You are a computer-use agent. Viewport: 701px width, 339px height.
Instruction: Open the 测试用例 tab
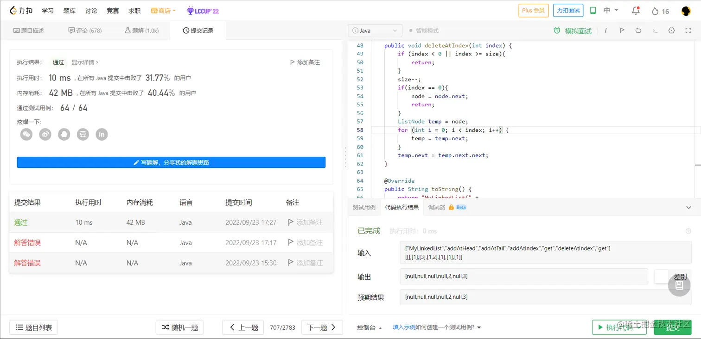pyautogui.click(x=364, y=207)
